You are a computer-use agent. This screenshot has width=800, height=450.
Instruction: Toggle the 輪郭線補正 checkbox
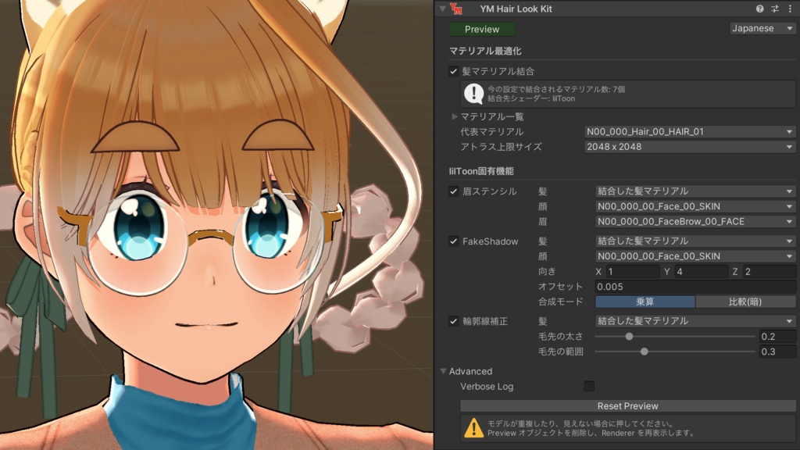coord(454,321)
